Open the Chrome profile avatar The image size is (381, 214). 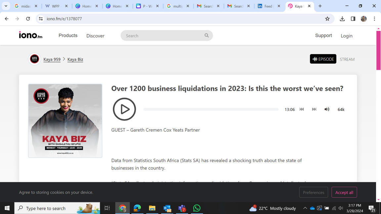coord(364,19)
